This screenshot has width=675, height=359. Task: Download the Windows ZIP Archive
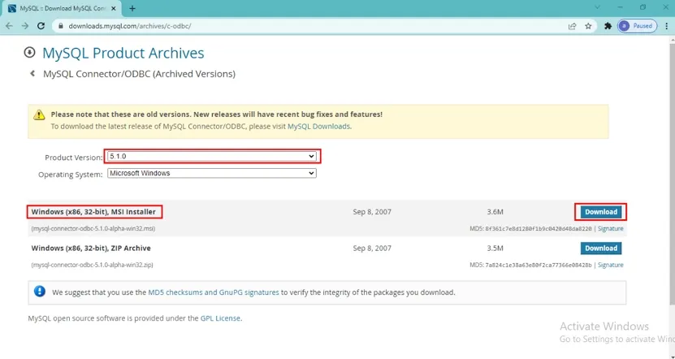point(600,248)
